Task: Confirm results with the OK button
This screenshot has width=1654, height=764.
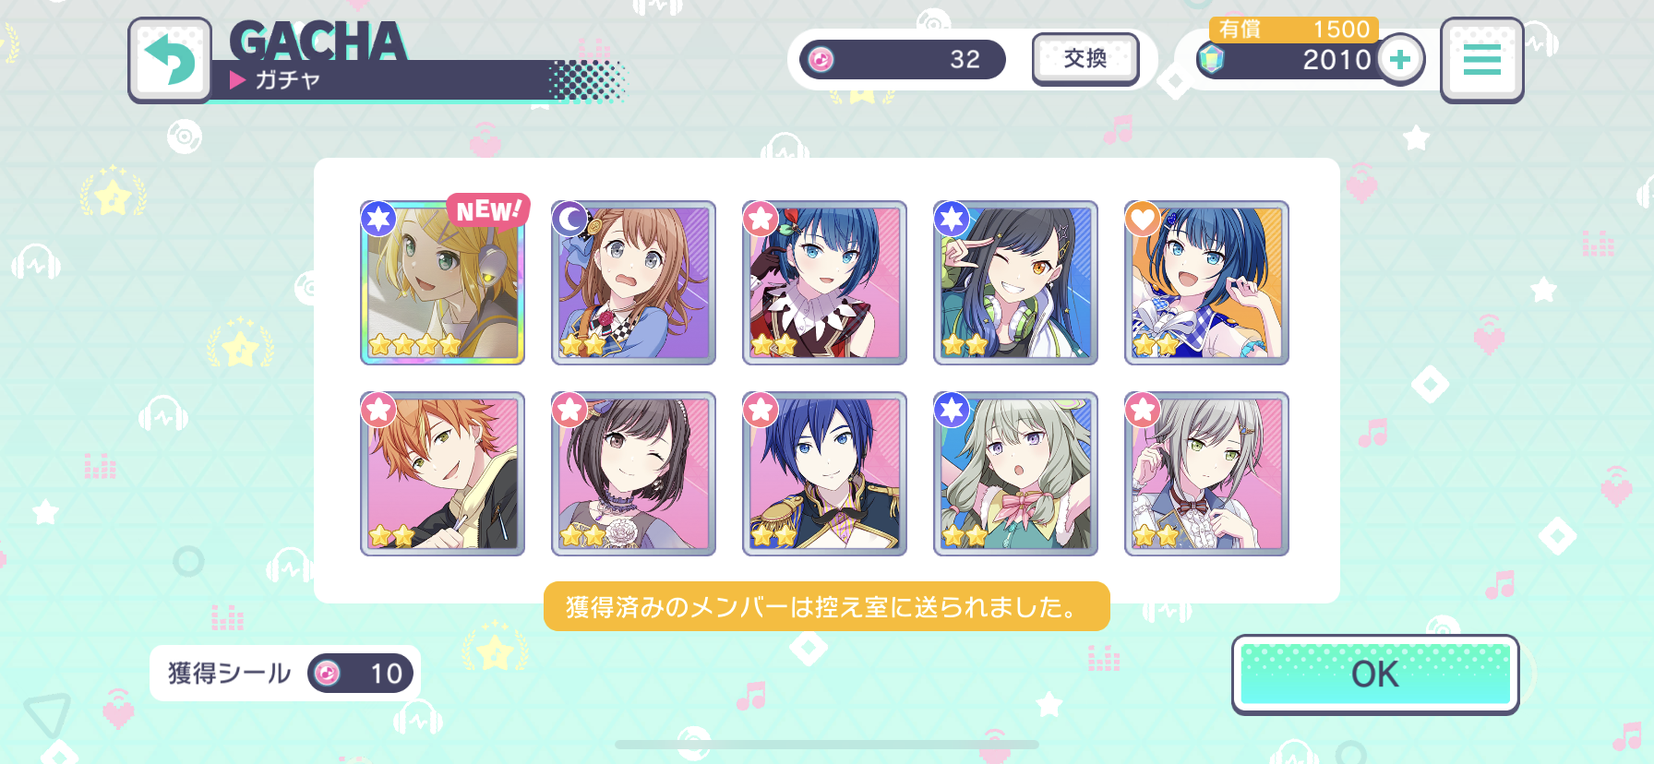Action: [x=1375, y=674]
